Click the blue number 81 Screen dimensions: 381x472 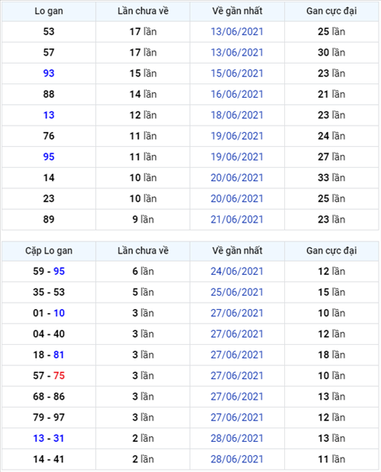click(x=59, y=355)
